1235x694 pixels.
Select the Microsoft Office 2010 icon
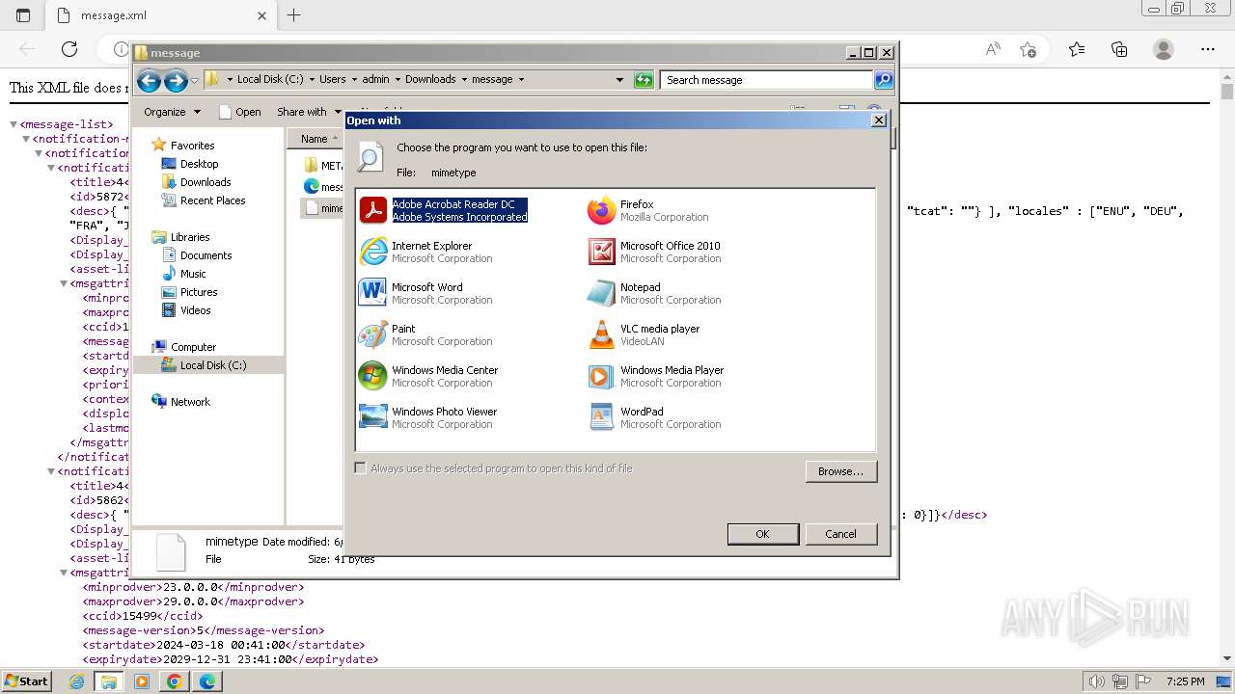[602, 252]
